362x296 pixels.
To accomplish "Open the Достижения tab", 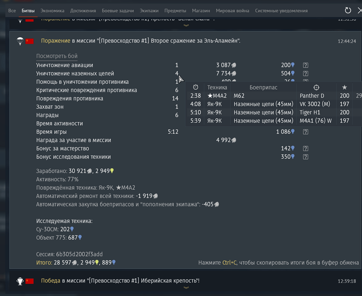I will click(x=83, y=11).
